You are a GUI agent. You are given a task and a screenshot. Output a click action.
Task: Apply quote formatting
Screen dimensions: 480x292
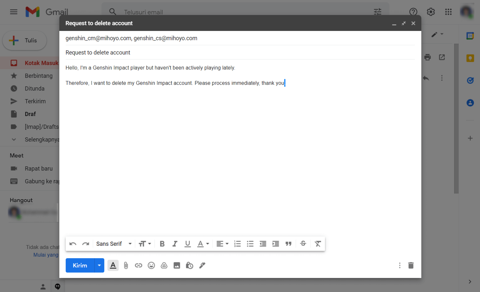(288, 244)
